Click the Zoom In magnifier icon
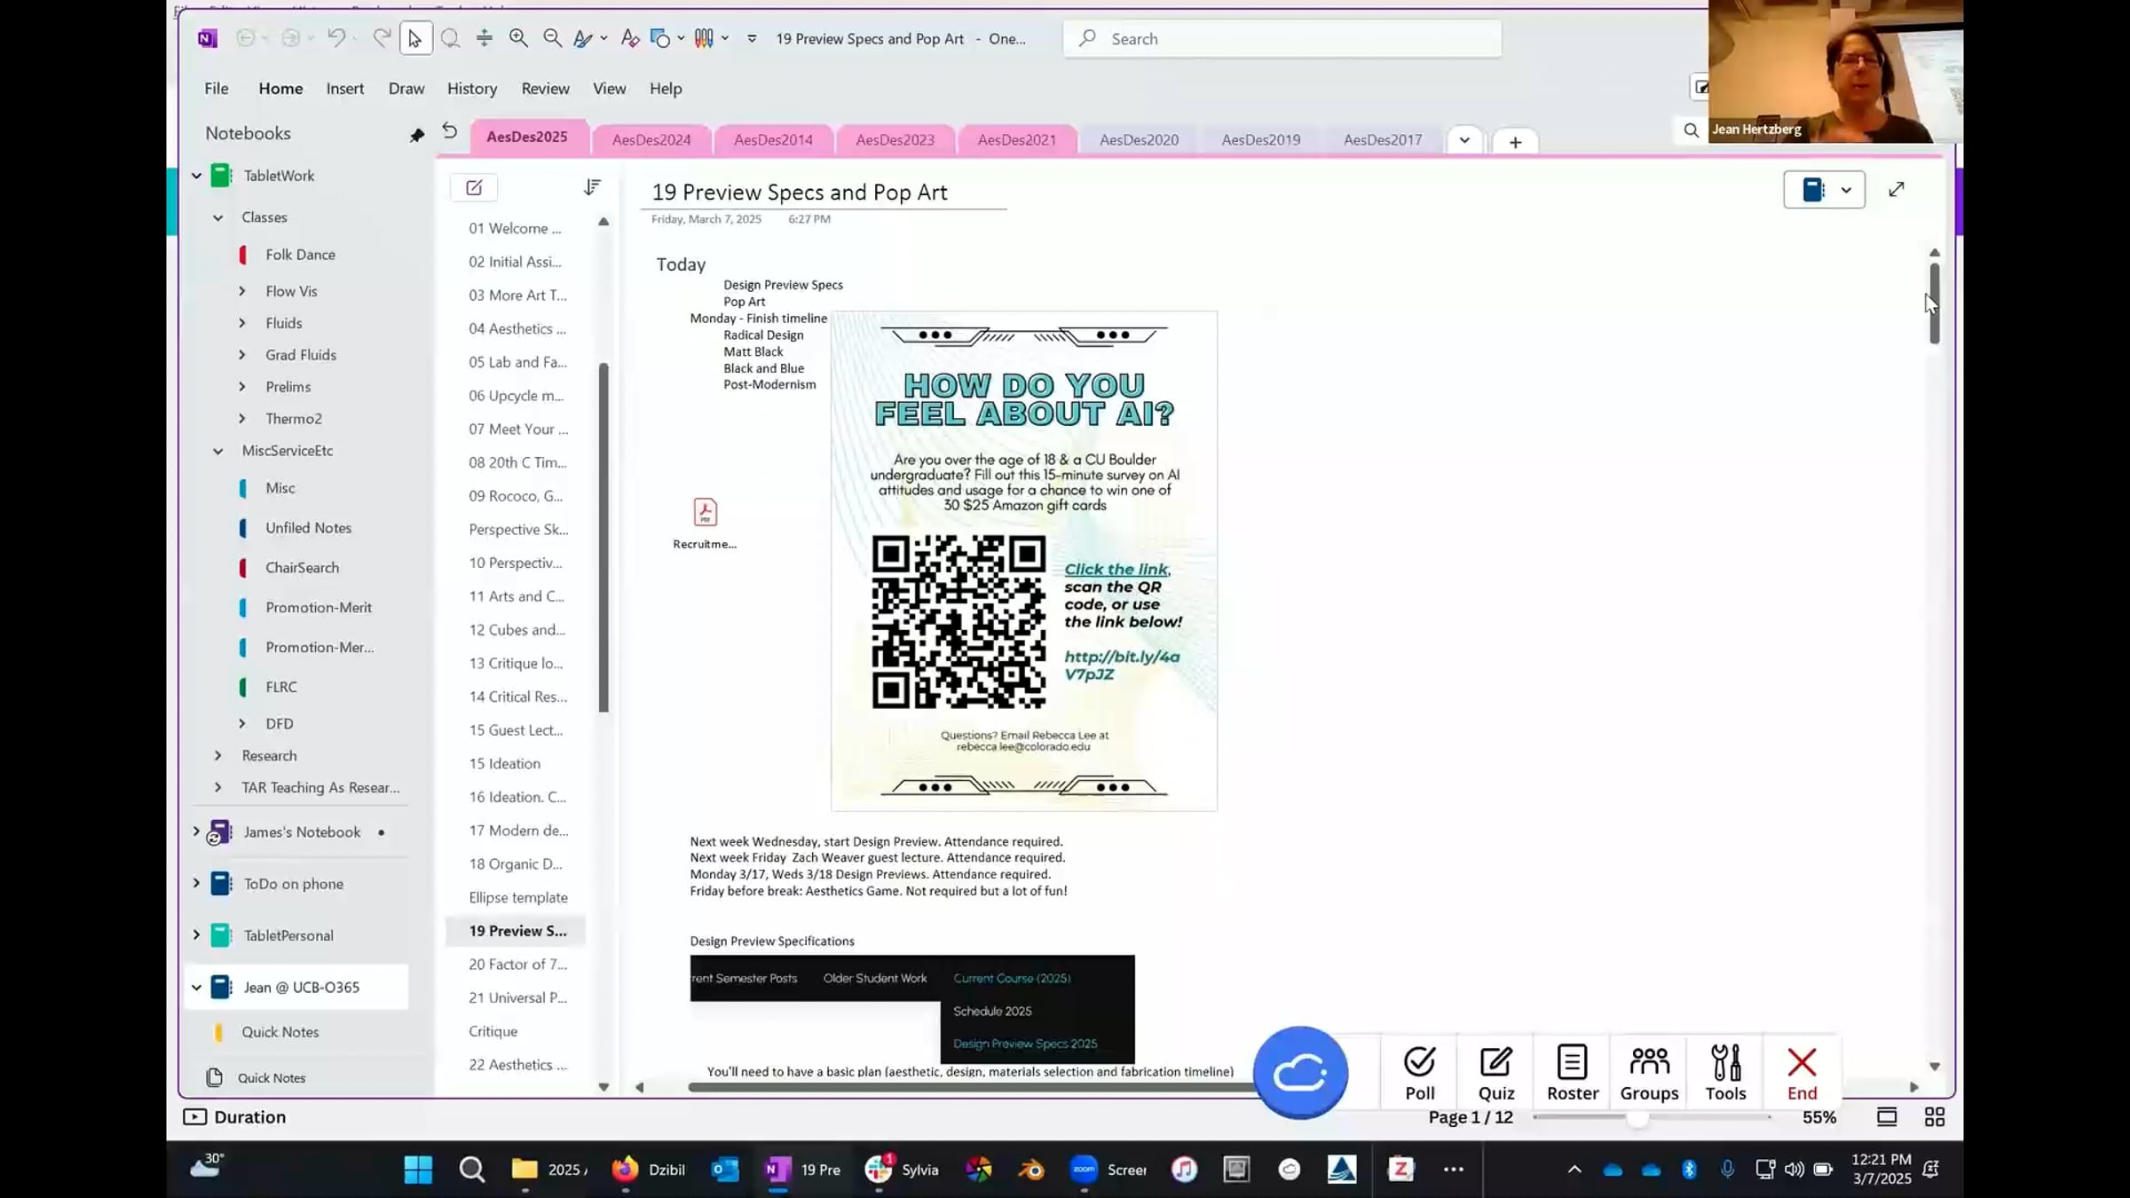The image size is (2130, 1198). 518,38
